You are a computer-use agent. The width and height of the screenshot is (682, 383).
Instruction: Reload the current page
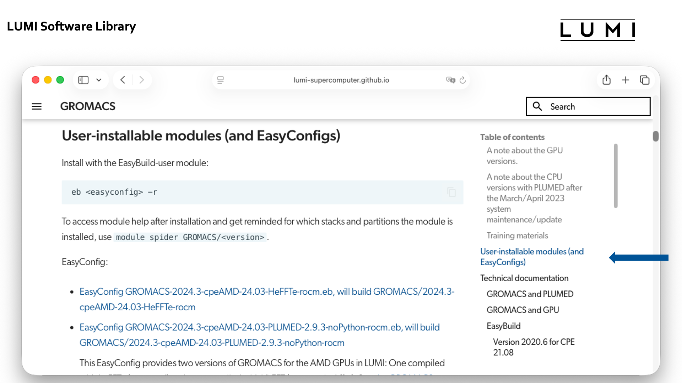462,80
